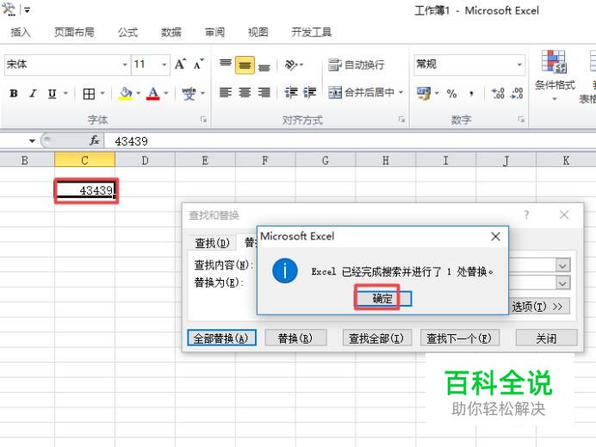Toggle italic formatting

tap(33, 93)
